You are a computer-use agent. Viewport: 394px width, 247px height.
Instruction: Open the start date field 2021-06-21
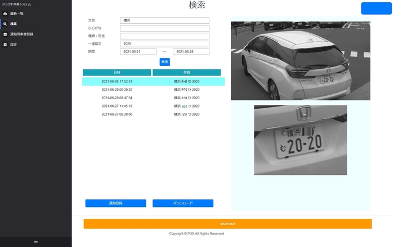click(x=138, y=52)
